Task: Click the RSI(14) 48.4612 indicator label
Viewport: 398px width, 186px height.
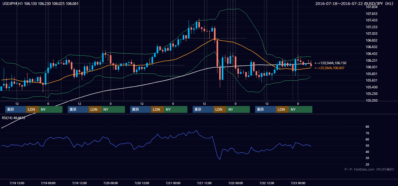Action: (14, 118)
